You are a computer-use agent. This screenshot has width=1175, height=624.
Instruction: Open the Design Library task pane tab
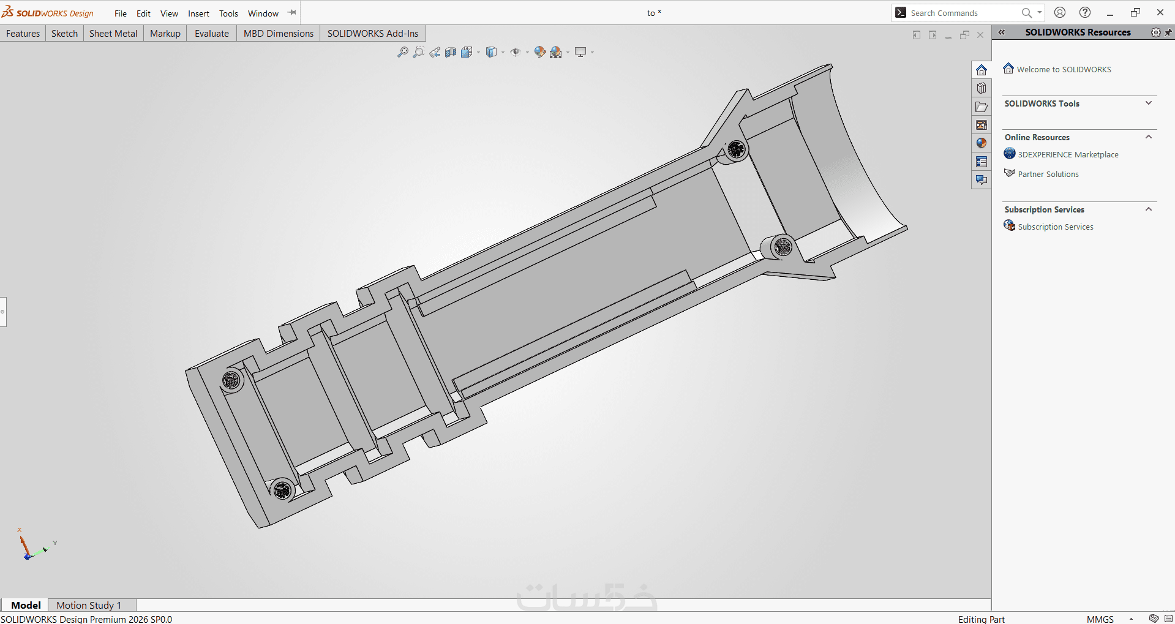tap(982, 88)
